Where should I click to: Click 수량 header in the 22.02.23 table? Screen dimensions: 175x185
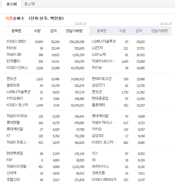click(x=122, y=31)
